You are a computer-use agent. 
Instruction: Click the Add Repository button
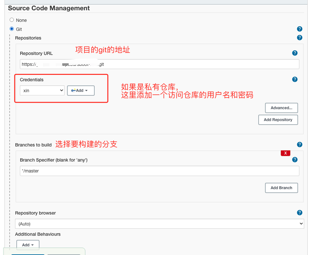coord(278,120)
